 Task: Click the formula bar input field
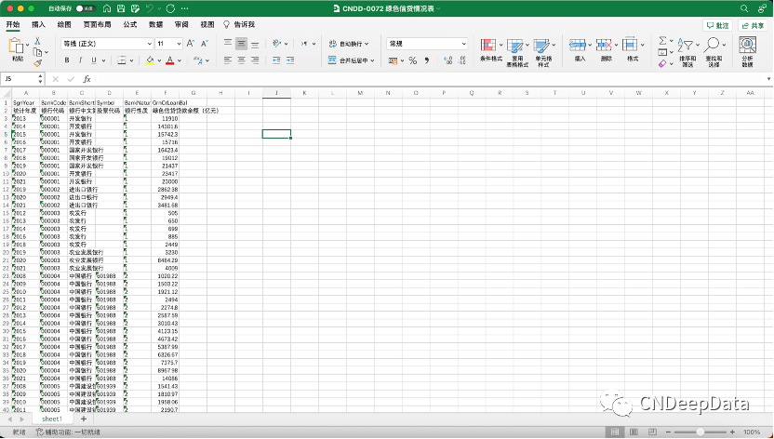coord(430,79)
